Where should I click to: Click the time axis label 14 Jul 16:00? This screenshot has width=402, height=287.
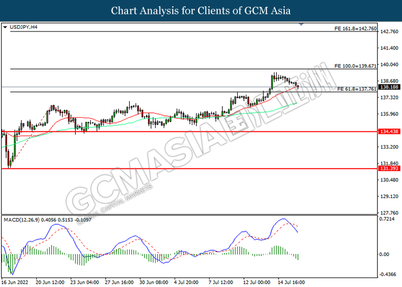[x=291, y=282]
